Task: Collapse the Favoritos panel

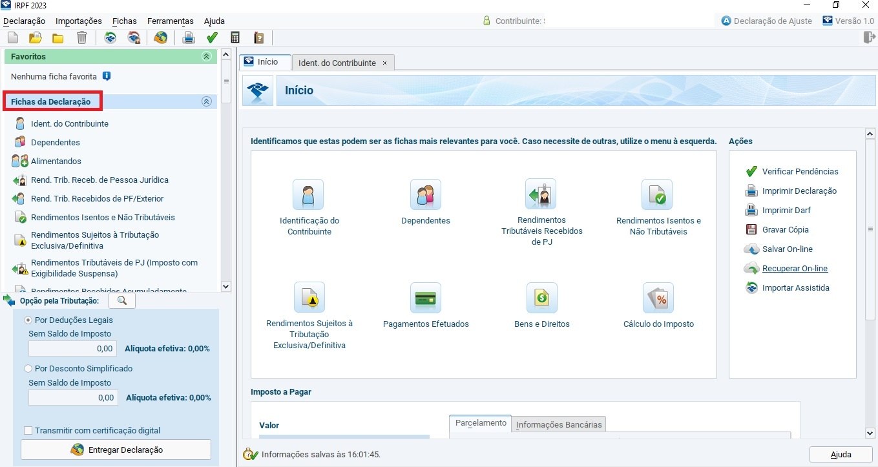Action: 206,57
